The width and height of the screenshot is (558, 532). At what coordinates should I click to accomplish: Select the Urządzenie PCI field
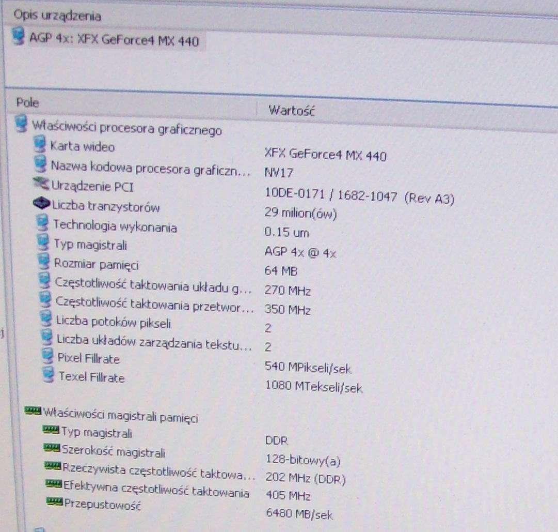92,186
